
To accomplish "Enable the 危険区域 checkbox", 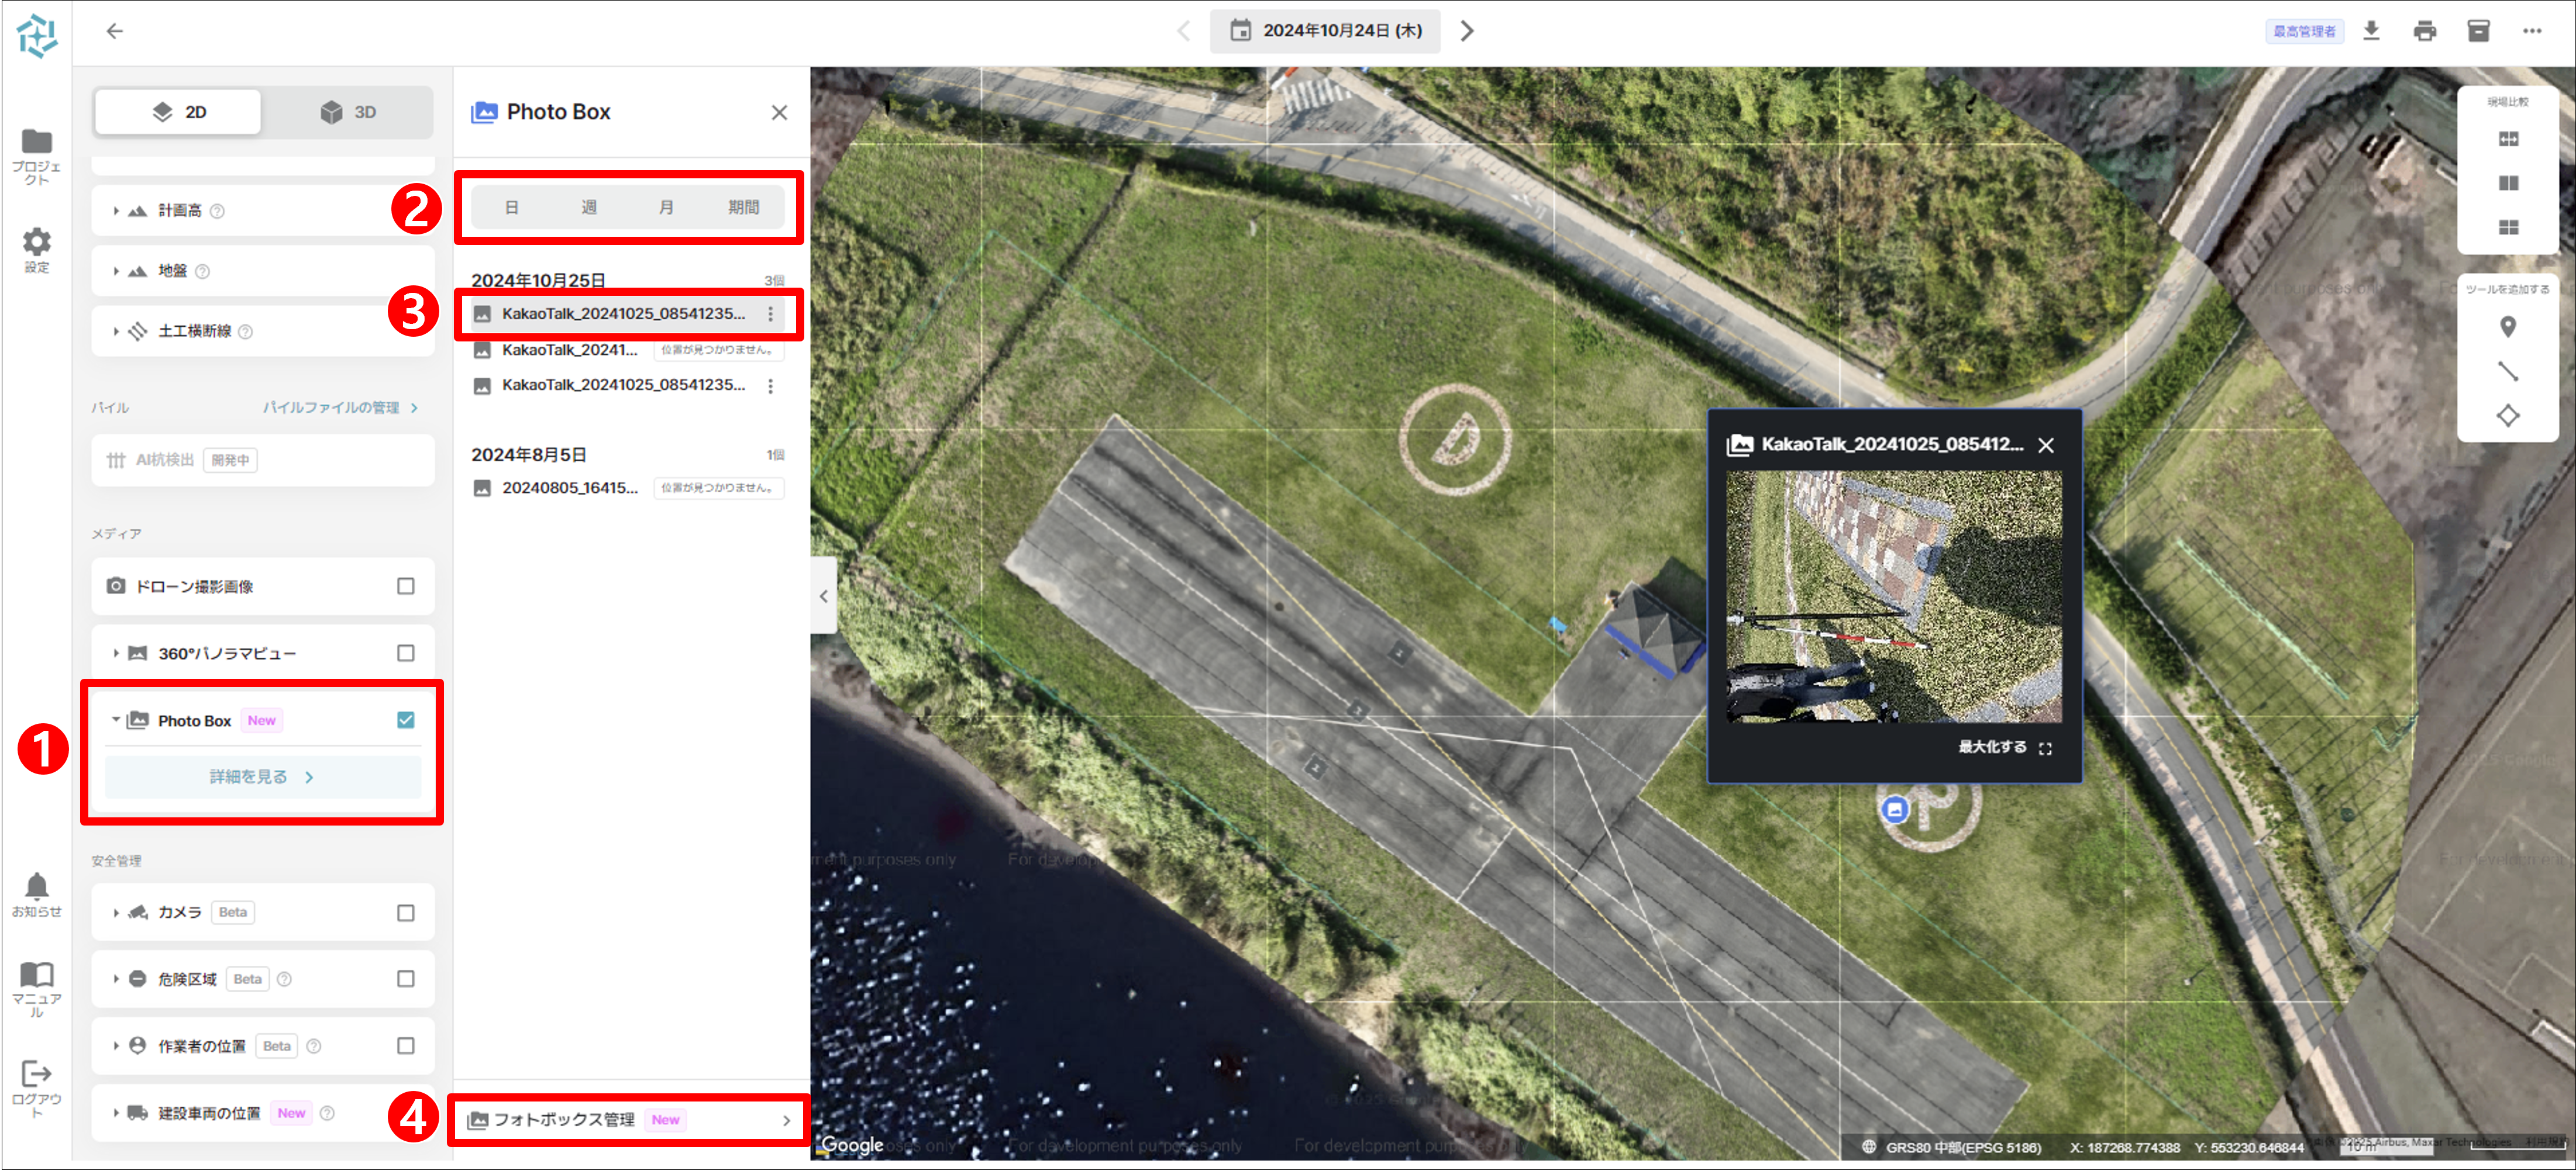I will 405,979.
